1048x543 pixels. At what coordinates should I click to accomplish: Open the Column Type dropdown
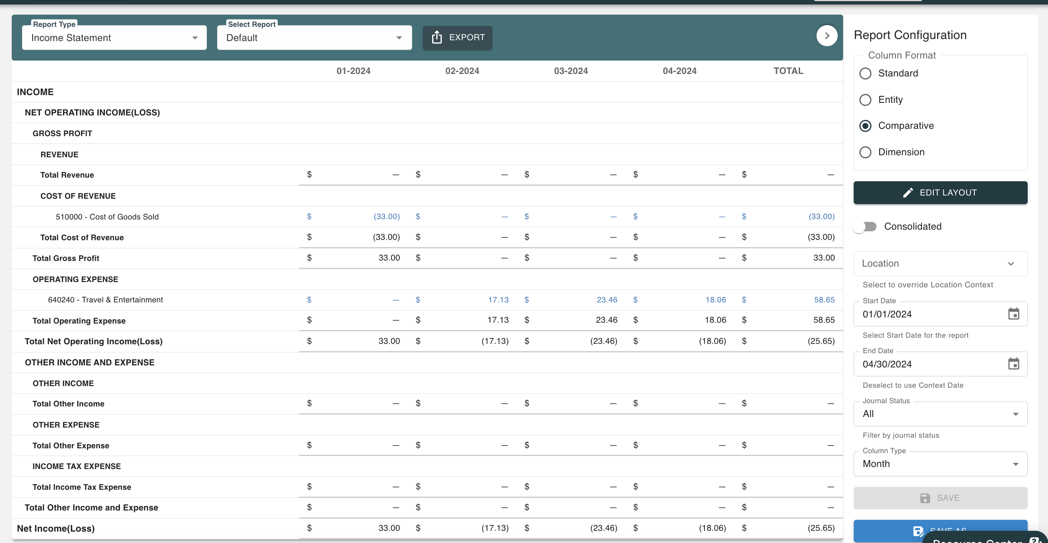940,464
